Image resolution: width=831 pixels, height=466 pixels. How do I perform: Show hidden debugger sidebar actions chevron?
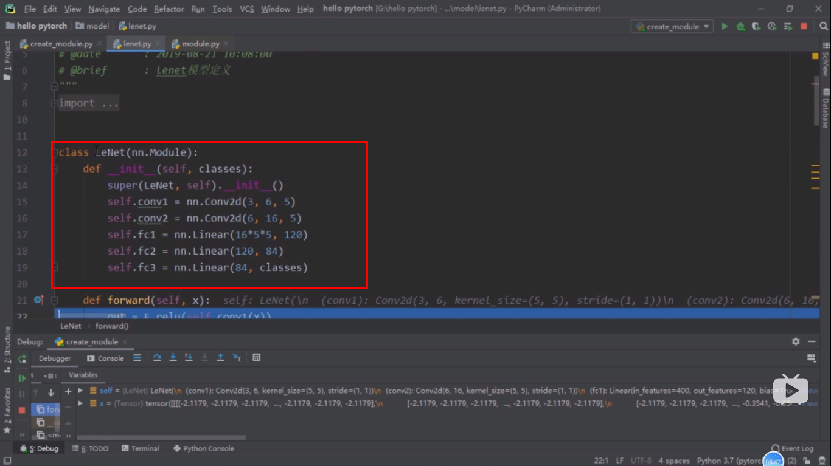pyautogui.click(x=22, y=435)
